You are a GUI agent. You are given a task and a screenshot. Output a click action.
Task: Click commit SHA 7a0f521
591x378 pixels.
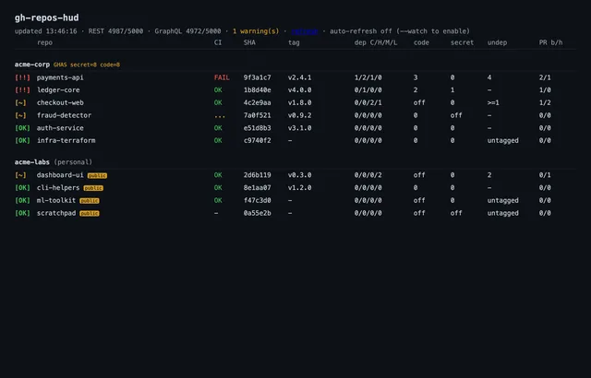(257, 115)
